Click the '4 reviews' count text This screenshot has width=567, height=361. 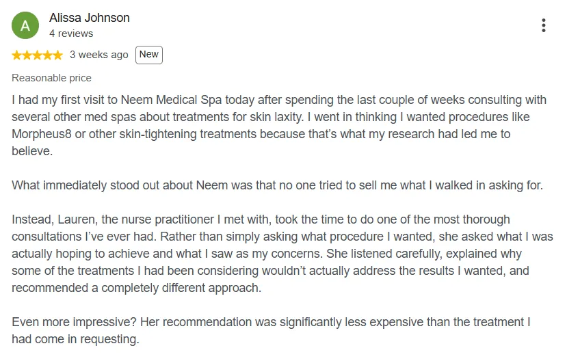tap(71, 34)
